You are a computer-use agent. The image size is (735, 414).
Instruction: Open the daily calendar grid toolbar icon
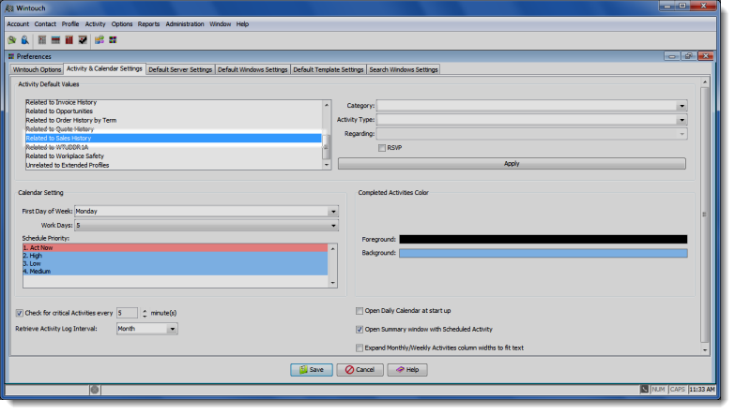[42, 40]
